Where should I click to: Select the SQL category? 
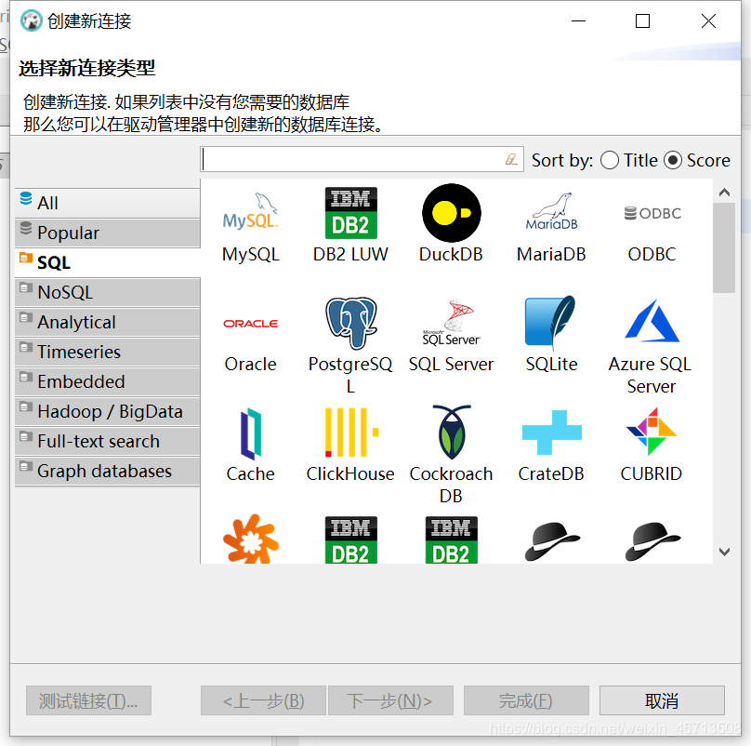107,262
